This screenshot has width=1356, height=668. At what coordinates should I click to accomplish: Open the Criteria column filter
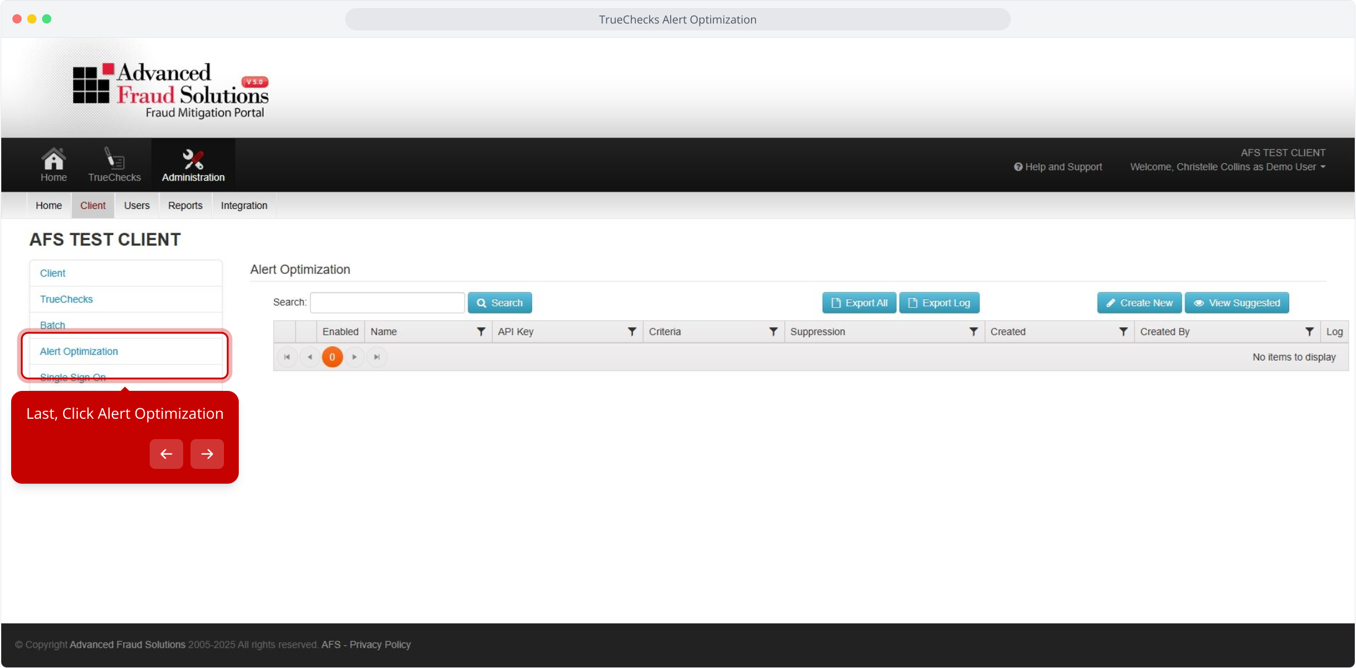click(x=773, y=332)
